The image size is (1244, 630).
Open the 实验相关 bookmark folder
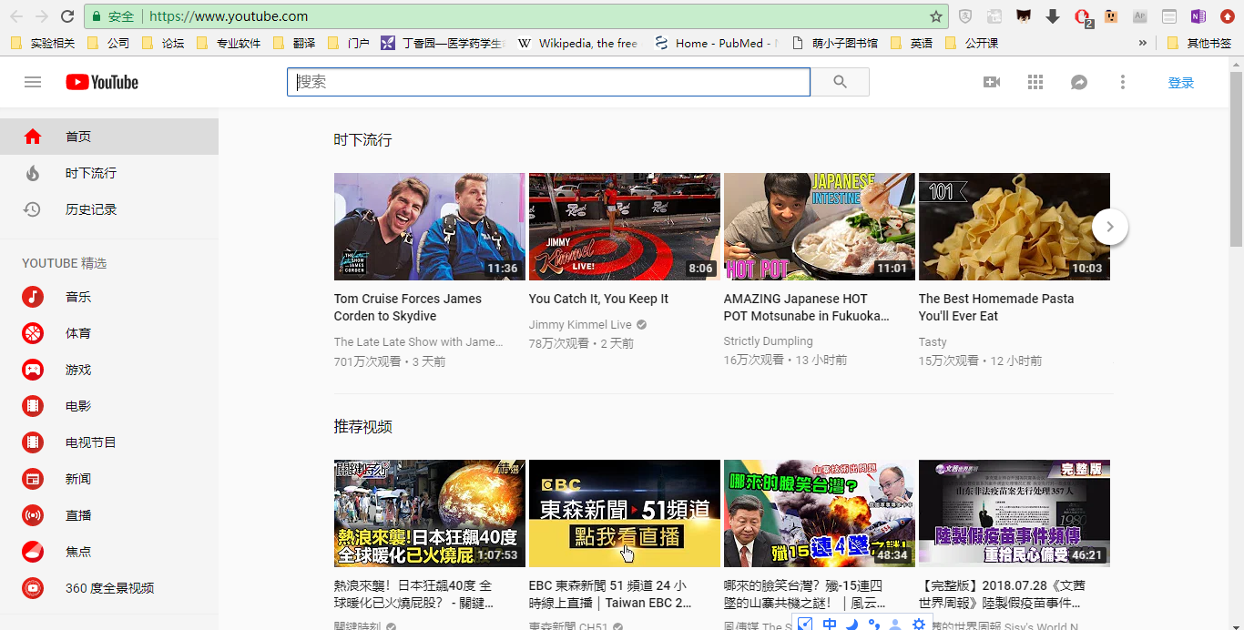pyautogui.click(x=43, y=43)
